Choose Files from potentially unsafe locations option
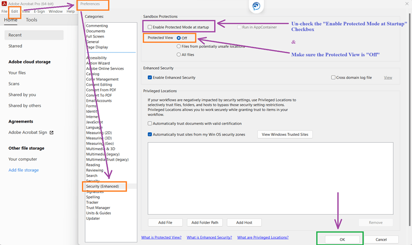Image resolution: width=412 pixels, height=245 pixels. tap(179, 46)
